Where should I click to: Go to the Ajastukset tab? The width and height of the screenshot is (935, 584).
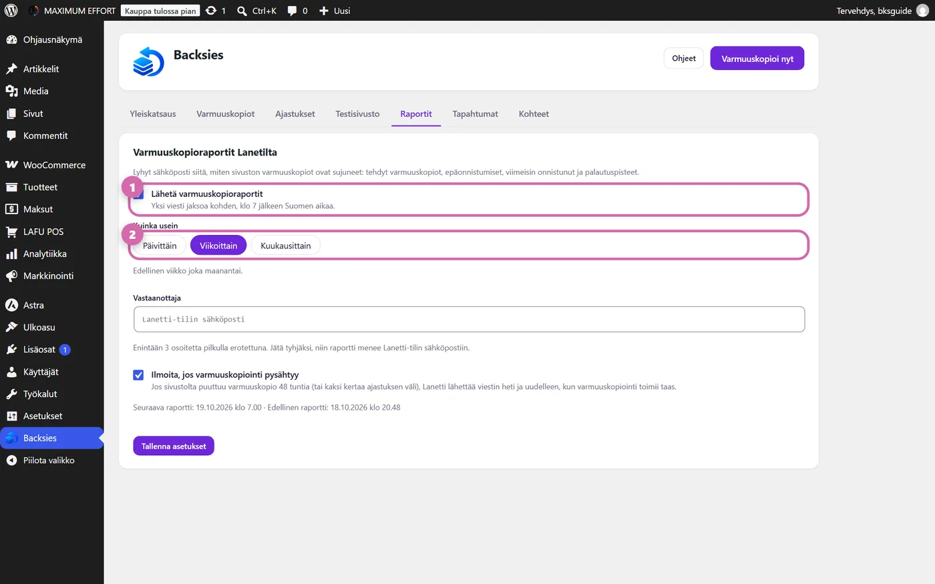coord(295,114)
